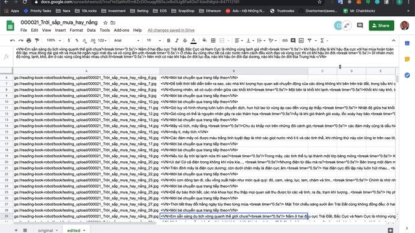Open the Ethereum bookmark folder

click(210, 11)
